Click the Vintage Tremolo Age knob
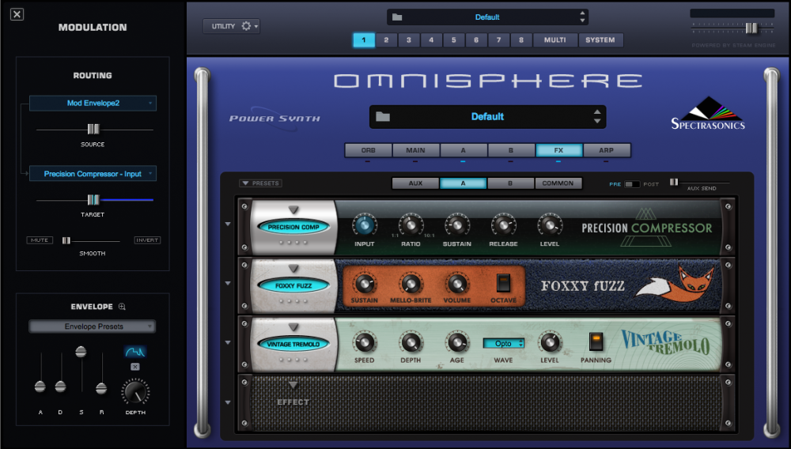791x449 pixels. (x=457, y=342)
